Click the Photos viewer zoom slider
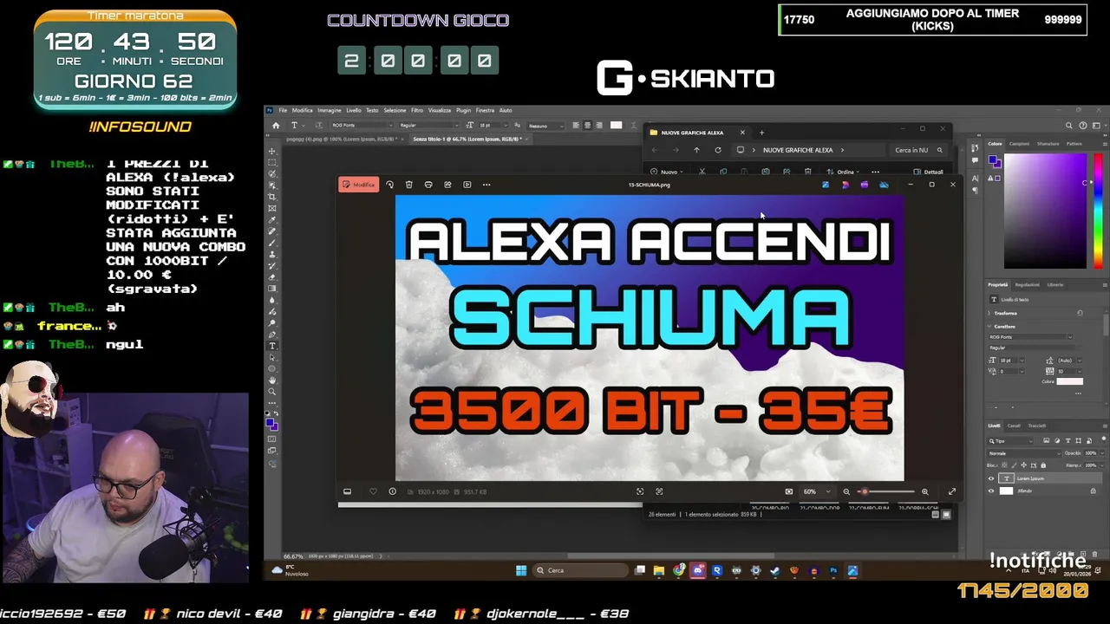 (888, 491)
